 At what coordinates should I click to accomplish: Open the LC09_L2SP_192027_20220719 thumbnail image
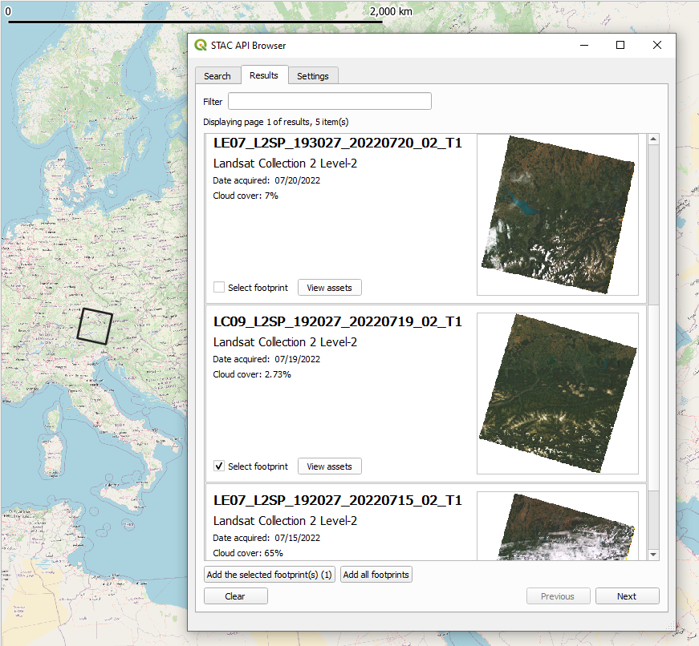(557, 394)
